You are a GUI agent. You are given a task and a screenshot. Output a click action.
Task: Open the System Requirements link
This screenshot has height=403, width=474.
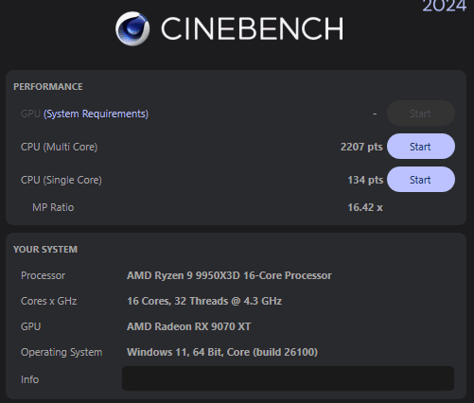pos(96,114)
